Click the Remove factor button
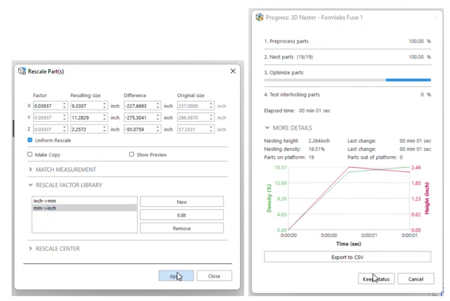 point(182,228)
